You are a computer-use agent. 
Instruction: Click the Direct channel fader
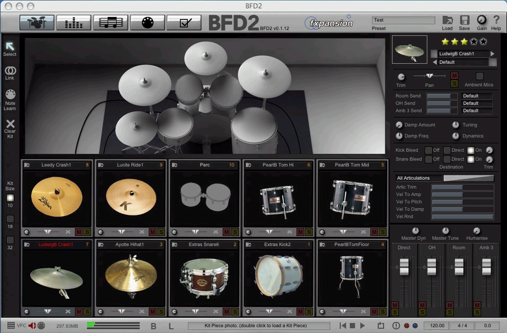coord(404,267)
